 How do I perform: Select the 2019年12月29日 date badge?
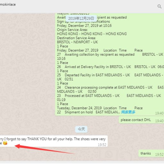tap(81, 18)
